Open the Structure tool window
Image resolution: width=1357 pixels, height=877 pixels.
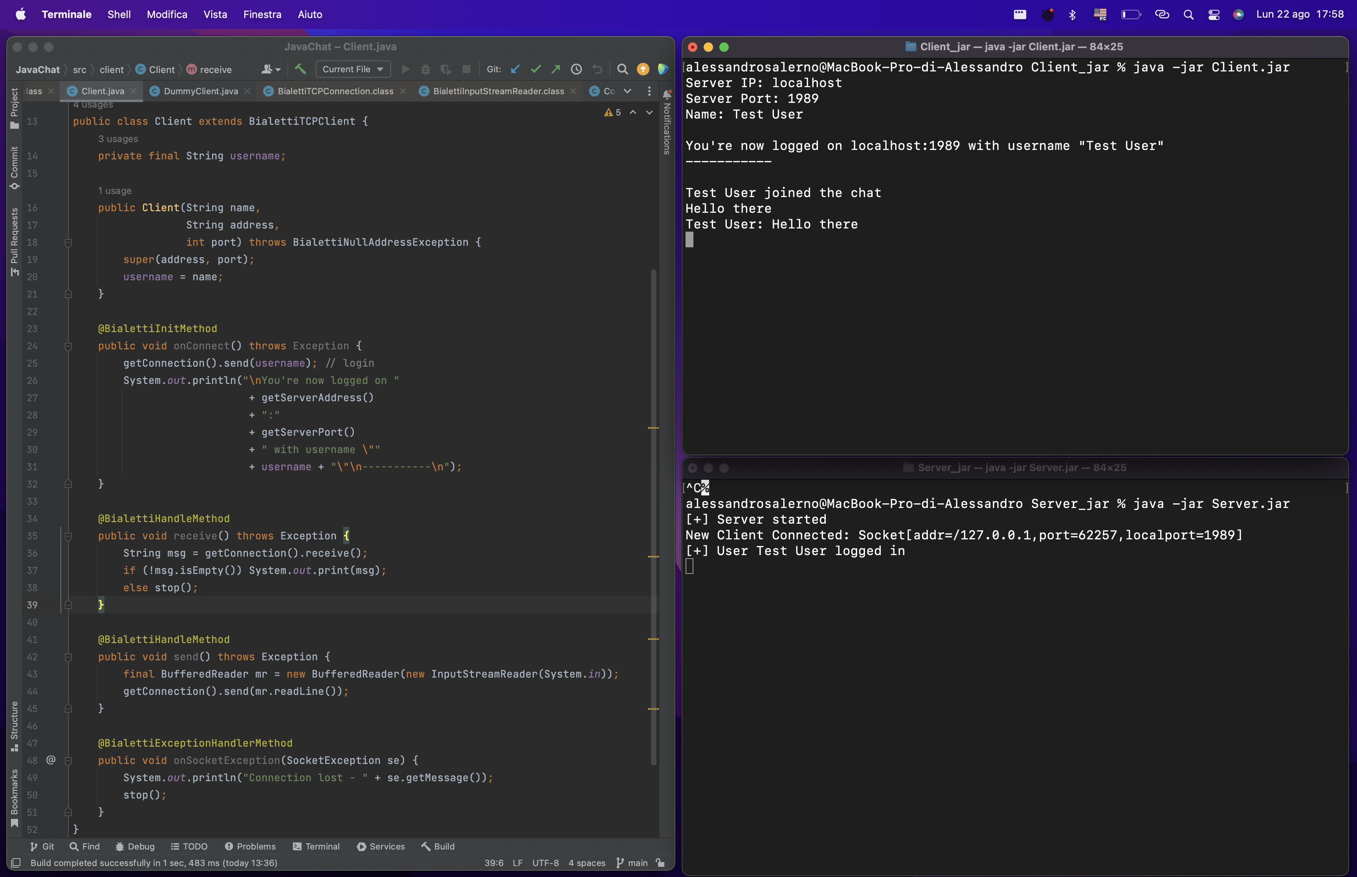point(14,726)
